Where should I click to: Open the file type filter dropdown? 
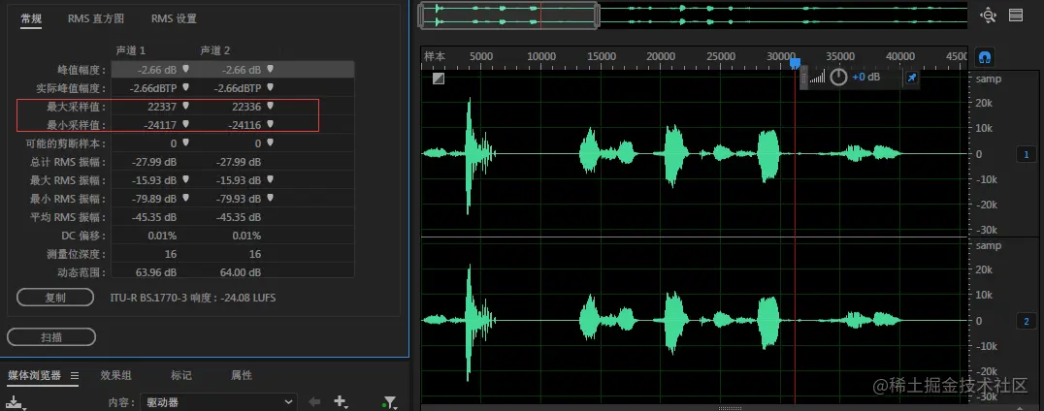[389, 402]
